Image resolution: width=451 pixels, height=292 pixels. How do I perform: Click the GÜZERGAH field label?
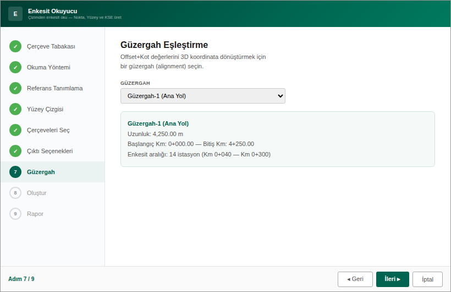tap(135, 83)
